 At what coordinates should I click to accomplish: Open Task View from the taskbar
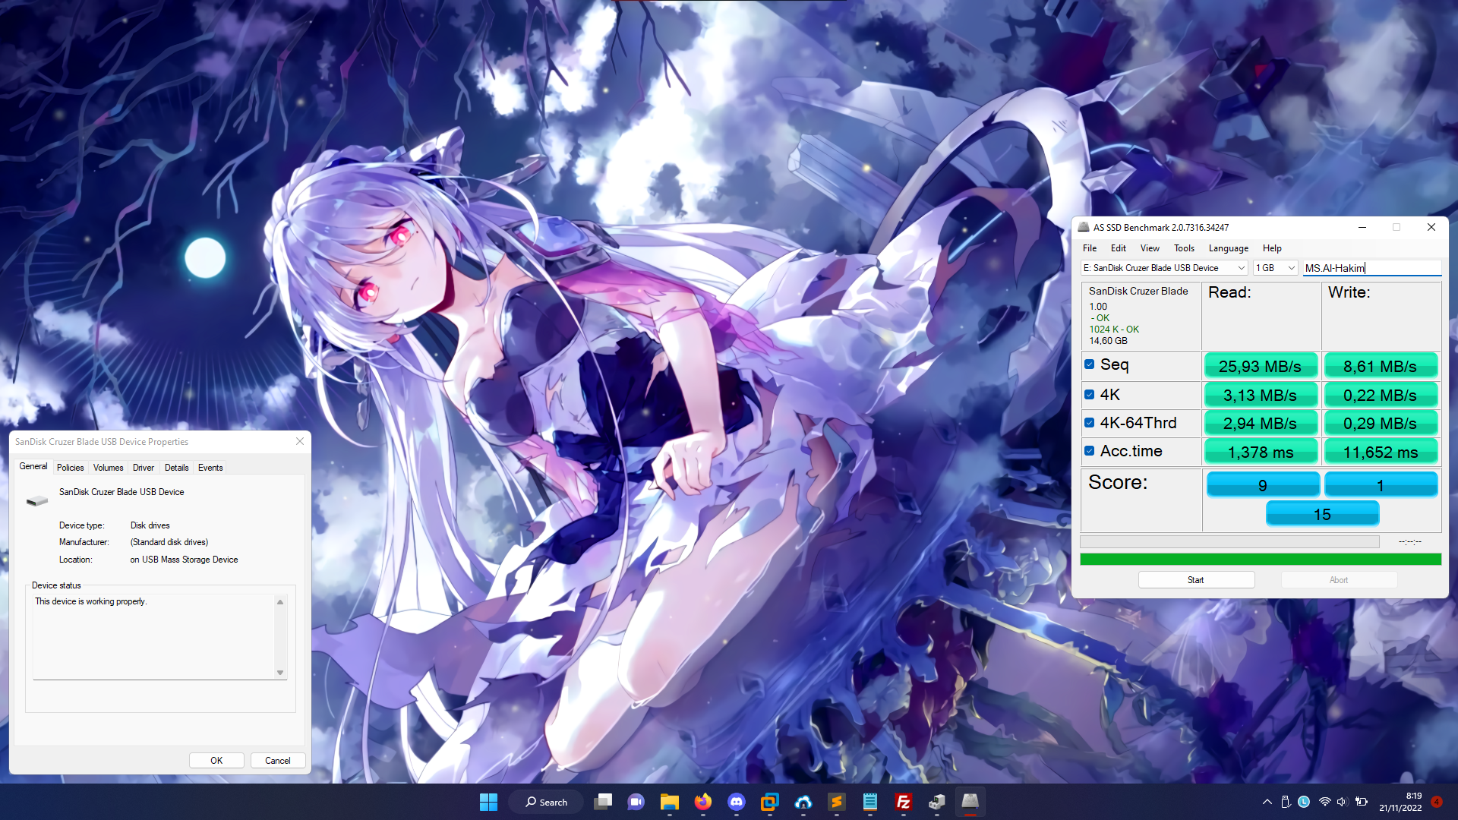603,802
